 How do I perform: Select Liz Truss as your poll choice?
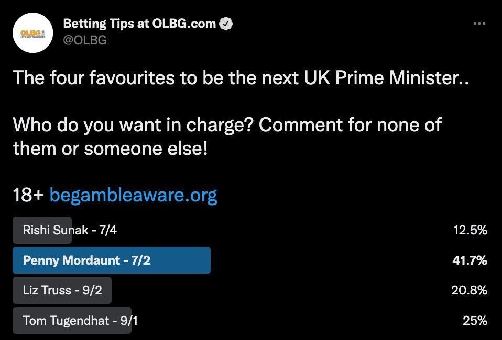pyautogui.click(x=62, y=290)
